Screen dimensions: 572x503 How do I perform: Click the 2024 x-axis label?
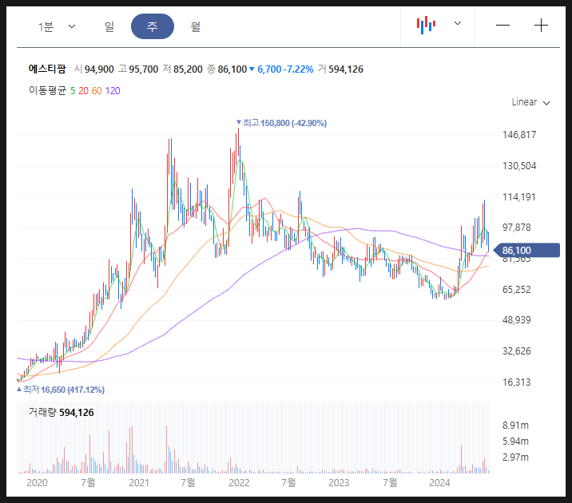pyautogui.click(x=439, y=483)
